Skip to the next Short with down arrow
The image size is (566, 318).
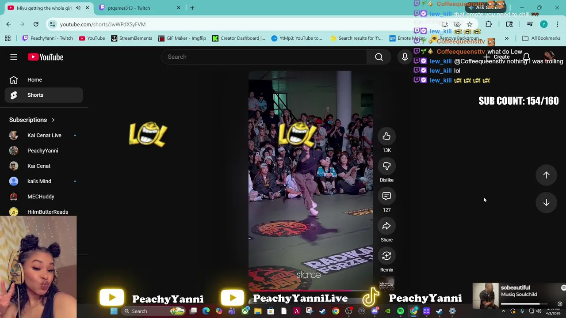point(547,203)
